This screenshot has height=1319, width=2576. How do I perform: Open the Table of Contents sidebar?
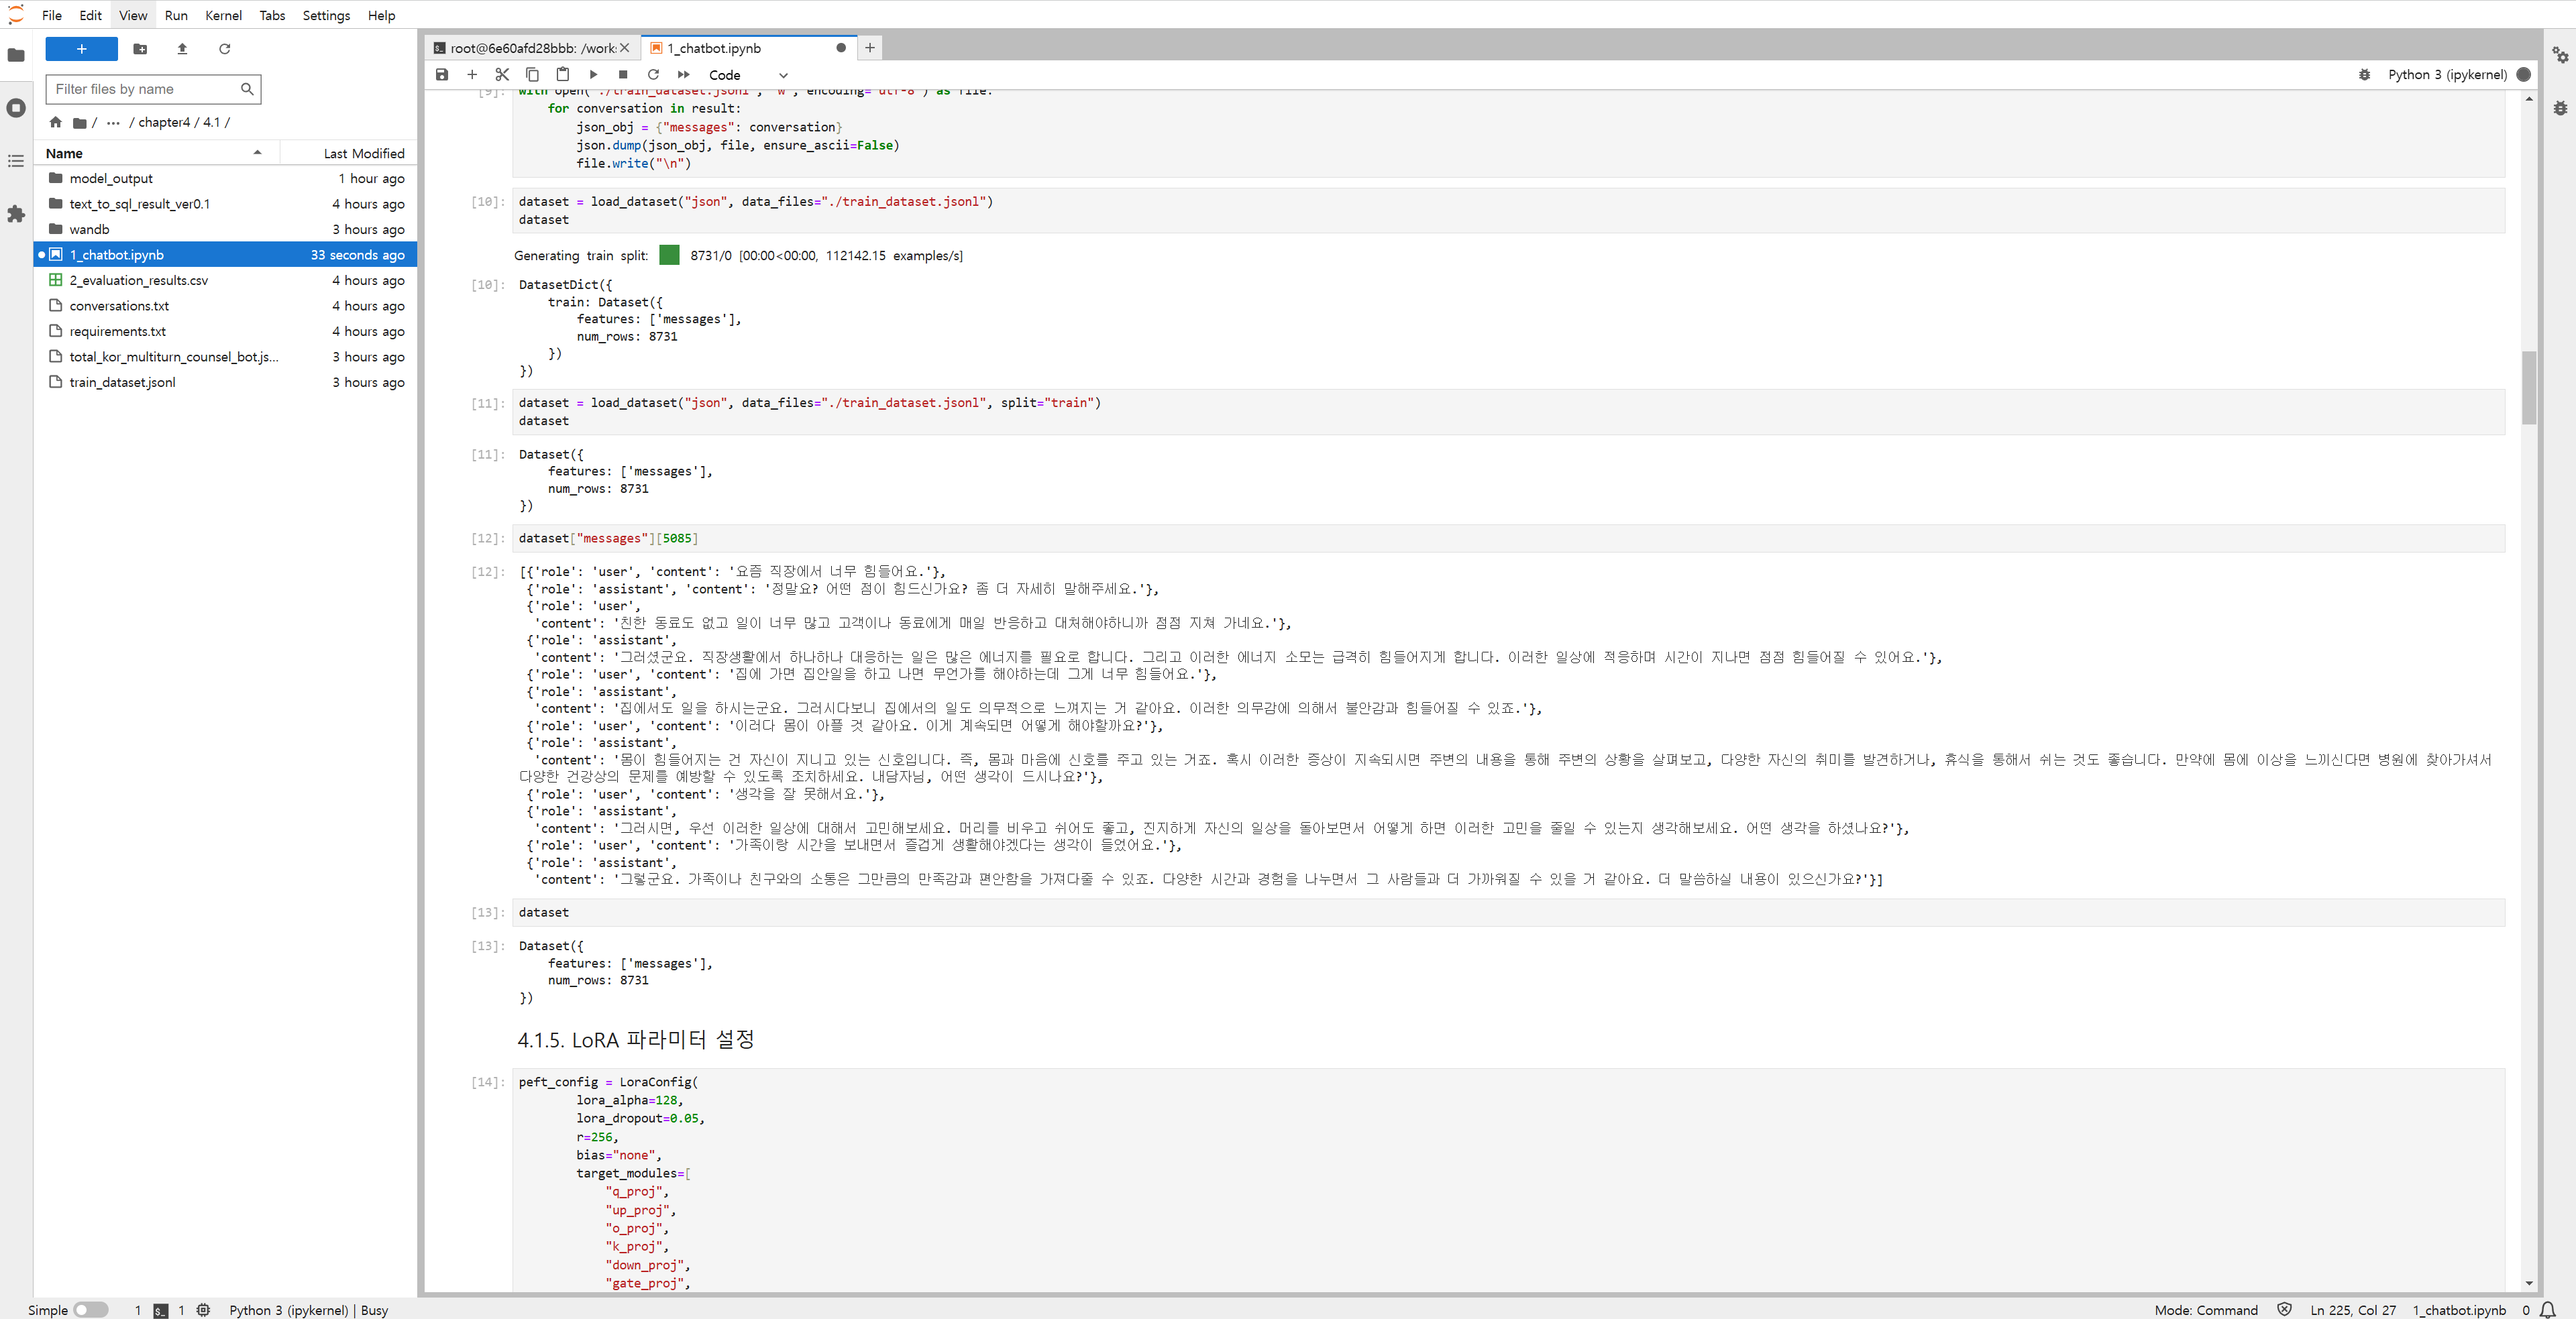pyautogui.click(x=16, y=161)
